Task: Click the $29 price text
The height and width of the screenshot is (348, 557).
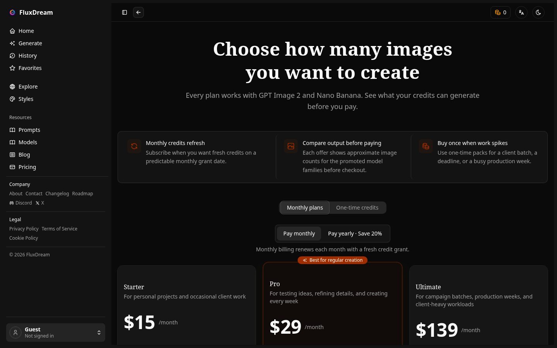Action: 285,327
